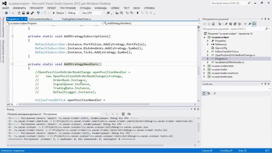
Task: Switch to the TickCounterHandler.cs tab
Action: pos(40,19)
